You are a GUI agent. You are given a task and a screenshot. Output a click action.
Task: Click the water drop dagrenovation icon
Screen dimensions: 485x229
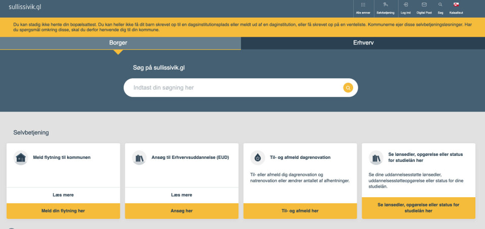click(258, 157)
